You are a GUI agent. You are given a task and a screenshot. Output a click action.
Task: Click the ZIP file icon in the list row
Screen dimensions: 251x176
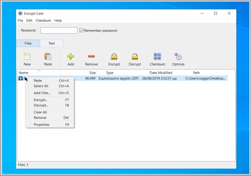point(20,78)
